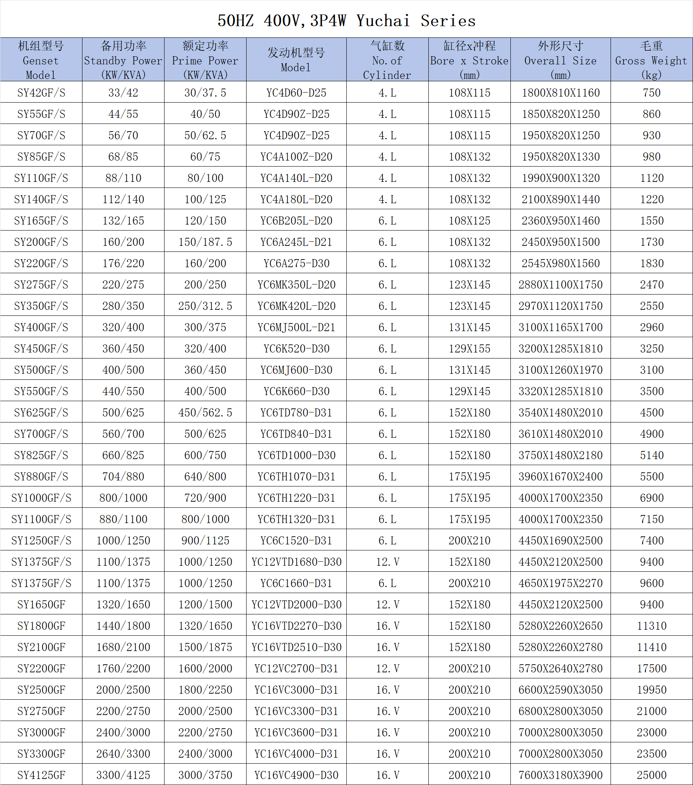Click the SY2200GF genset model cell
Screen dimensions: 693x785
coord(41,668)
